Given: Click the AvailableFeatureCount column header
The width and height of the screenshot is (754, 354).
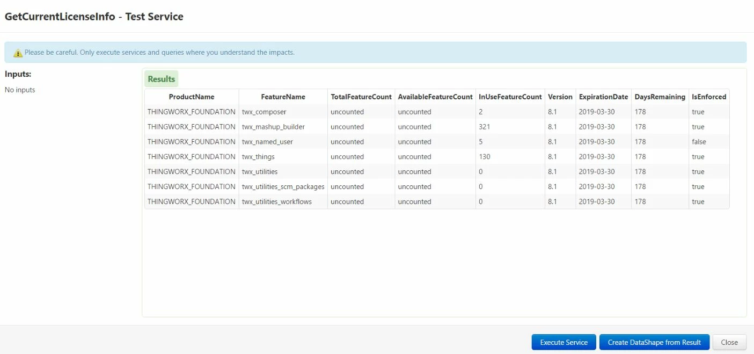Looking at the screenshot, I should [435, 97].
